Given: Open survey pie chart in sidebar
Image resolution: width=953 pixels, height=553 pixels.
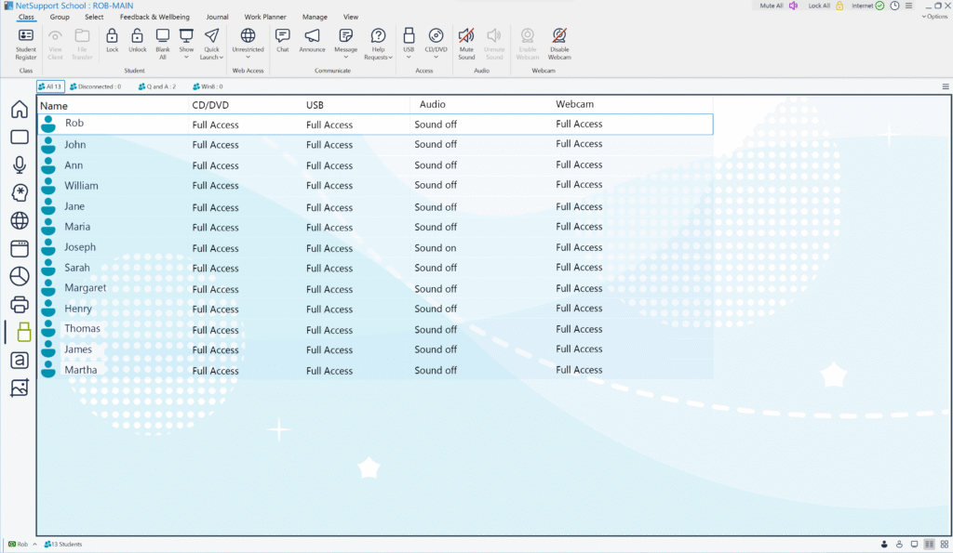Looking at the screenshot, I should tap(20, 276).
